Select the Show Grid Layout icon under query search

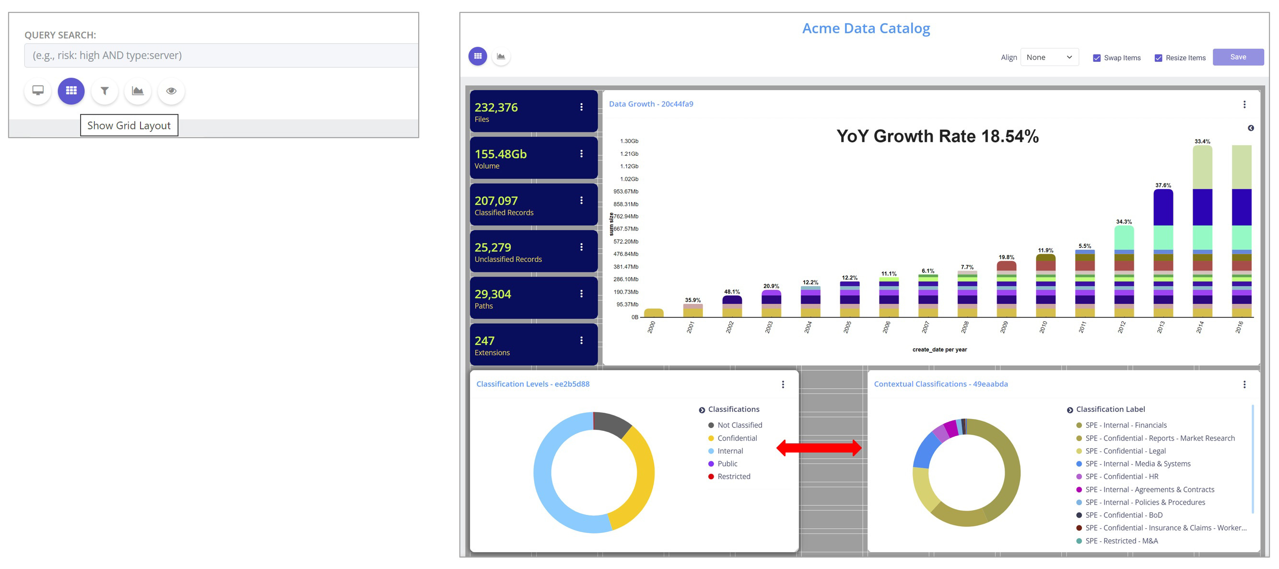(x=71, y=91)
